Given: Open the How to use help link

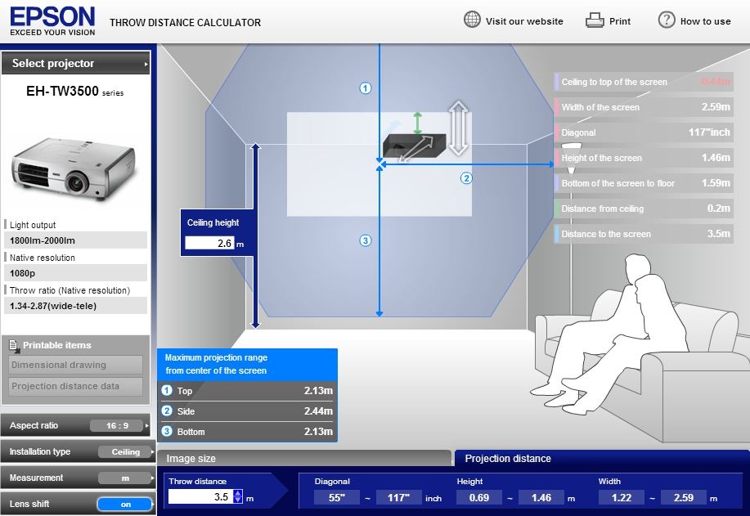Looking at the screenshot, I should click(x=706, y=21).
